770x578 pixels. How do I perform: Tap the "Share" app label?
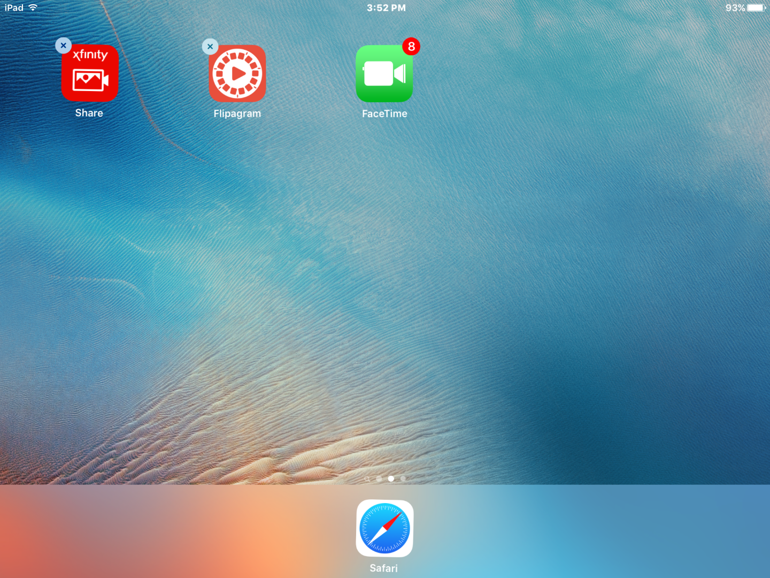point(89,113)
